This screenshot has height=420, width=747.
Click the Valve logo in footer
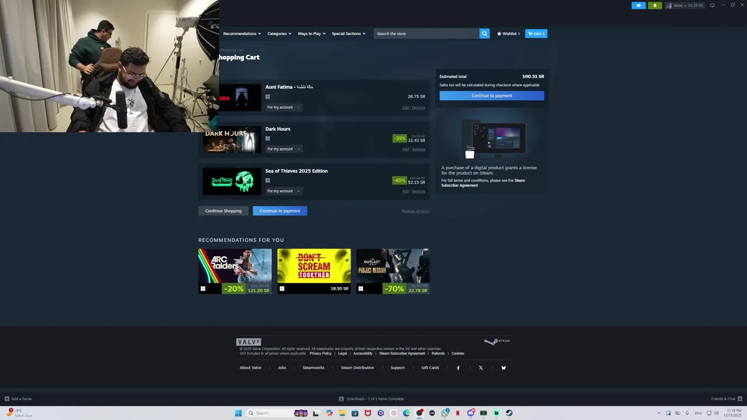[x=249, y=342]
